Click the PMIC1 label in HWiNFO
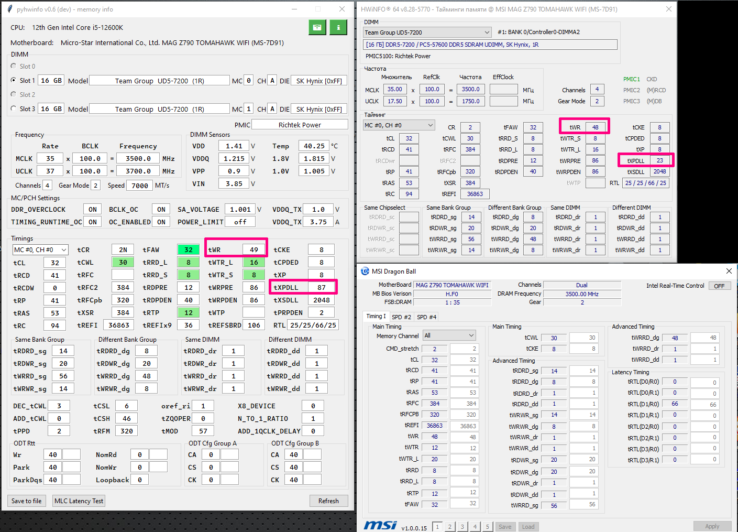This screenshot has height=532, width=738. (632, 79)
